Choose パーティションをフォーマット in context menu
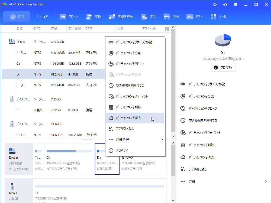Screen dimensions: 271x203 135,96
